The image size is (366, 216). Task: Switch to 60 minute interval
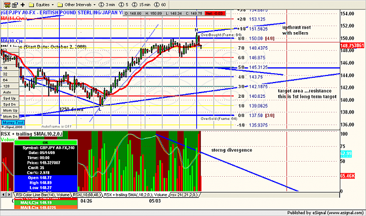click(x=160, y=5)
